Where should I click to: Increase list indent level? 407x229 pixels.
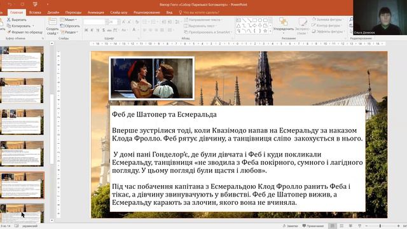click(170, 22)
